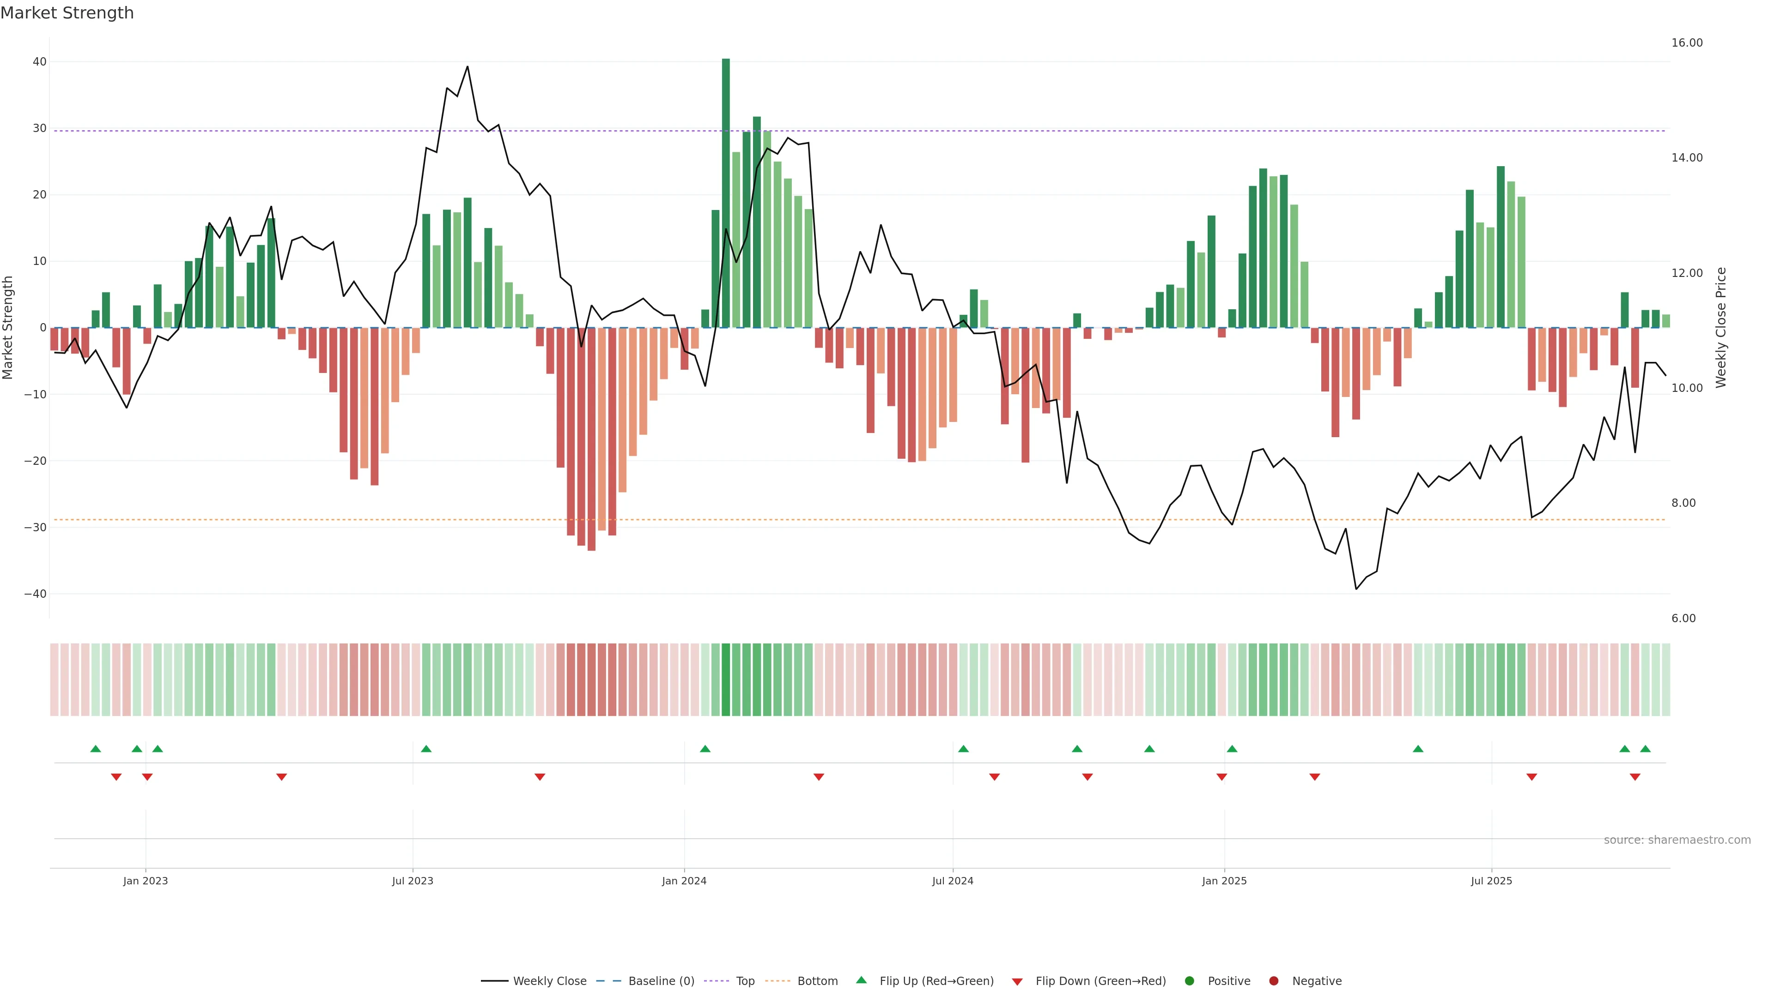
Task: Click the Jan 2024 x-axis label
Action: 684,881
